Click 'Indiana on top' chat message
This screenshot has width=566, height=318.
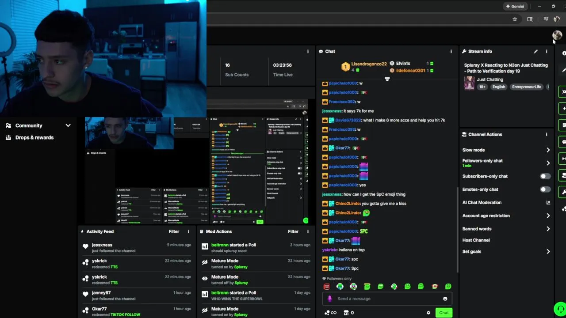pos(352,250)
